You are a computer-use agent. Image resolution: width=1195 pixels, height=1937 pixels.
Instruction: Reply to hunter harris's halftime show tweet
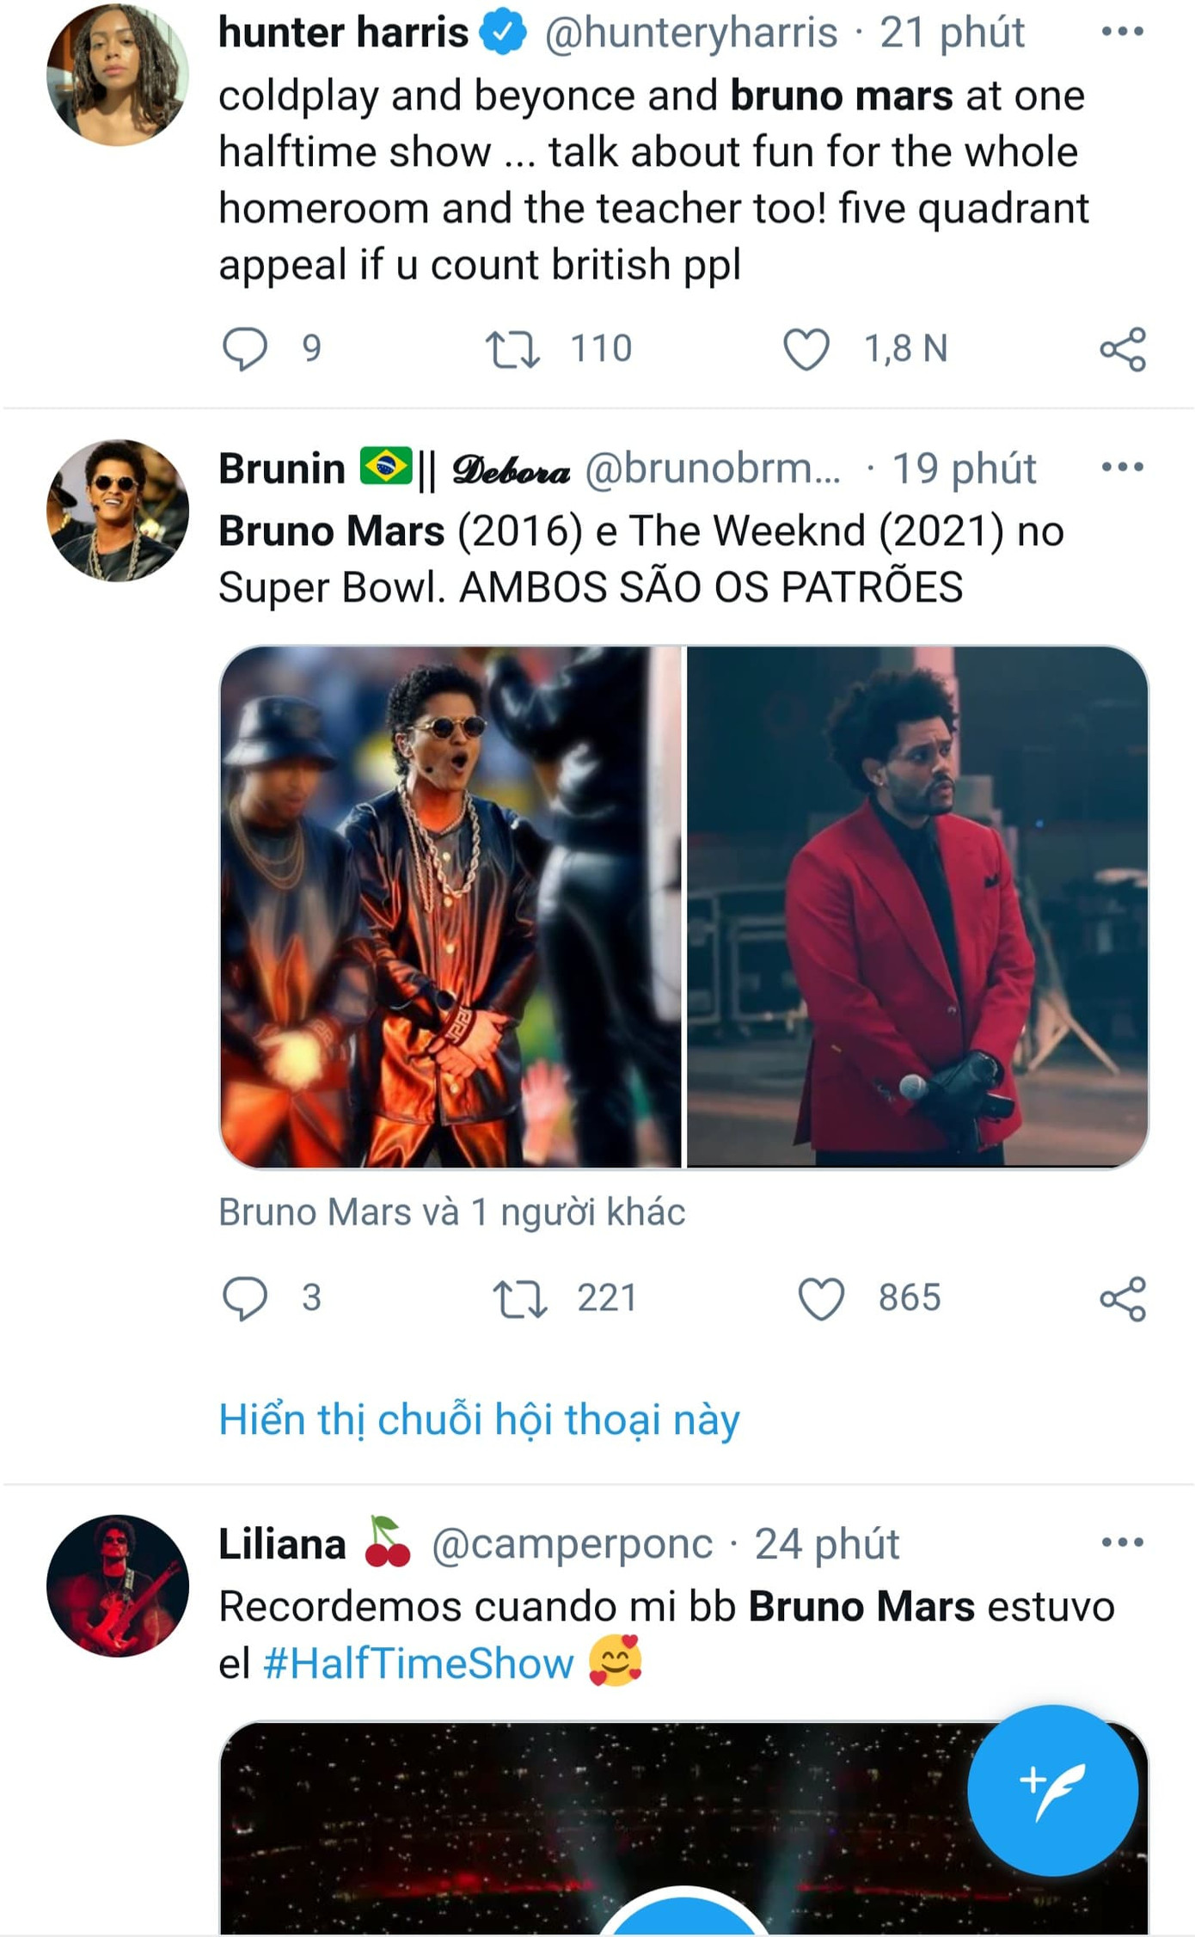pyautogui.click(x=250, y=346)
